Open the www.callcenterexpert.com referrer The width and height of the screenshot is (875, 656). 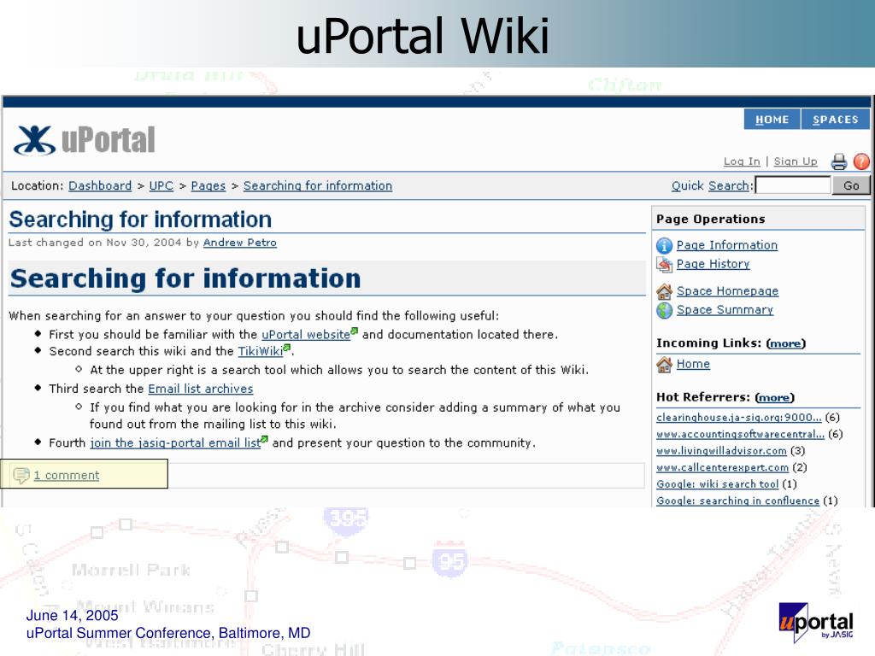point(723,467)
